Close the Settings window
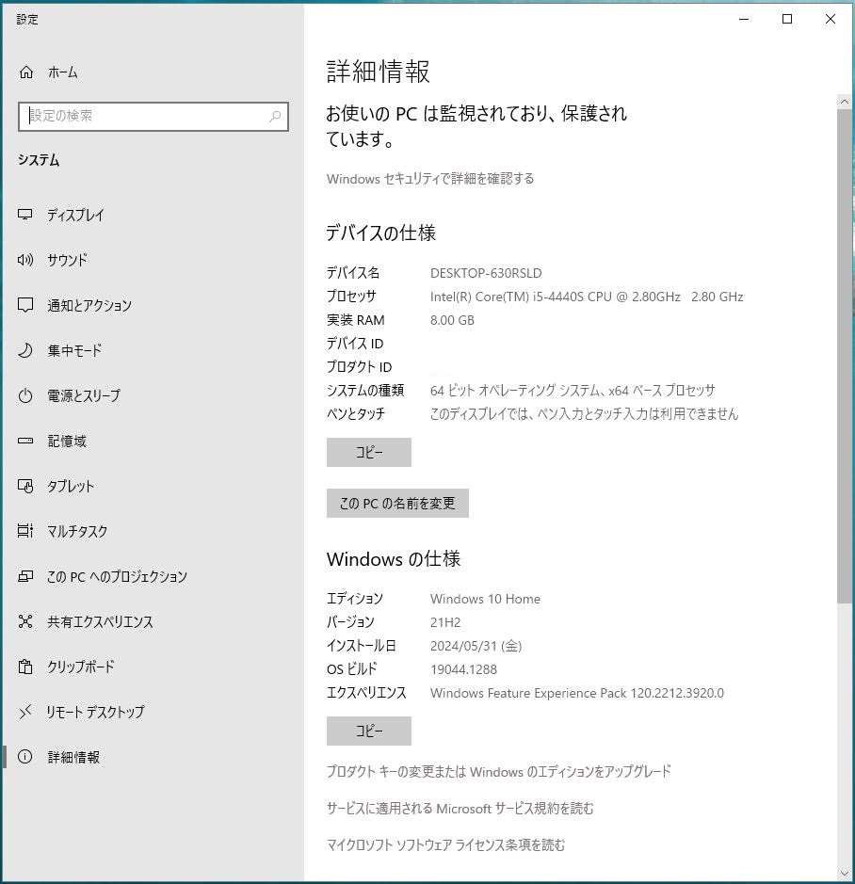The height and width of the screenshot is (884, 855). coord(831,19)
